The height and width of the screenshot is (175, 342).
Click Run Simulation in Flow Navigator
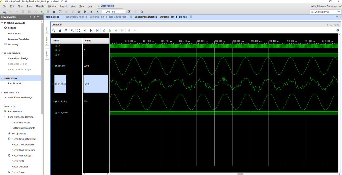pyautogui.click(x=16, y=83)
